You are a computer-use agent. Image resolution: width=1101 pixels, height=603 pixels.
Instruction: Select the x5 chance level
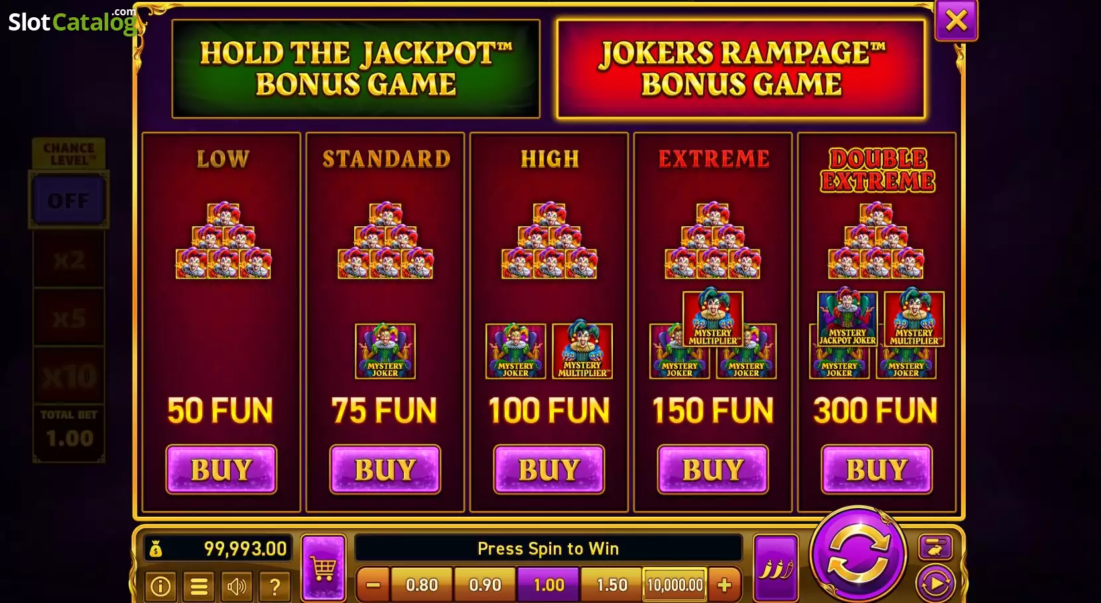pos(69,318)
